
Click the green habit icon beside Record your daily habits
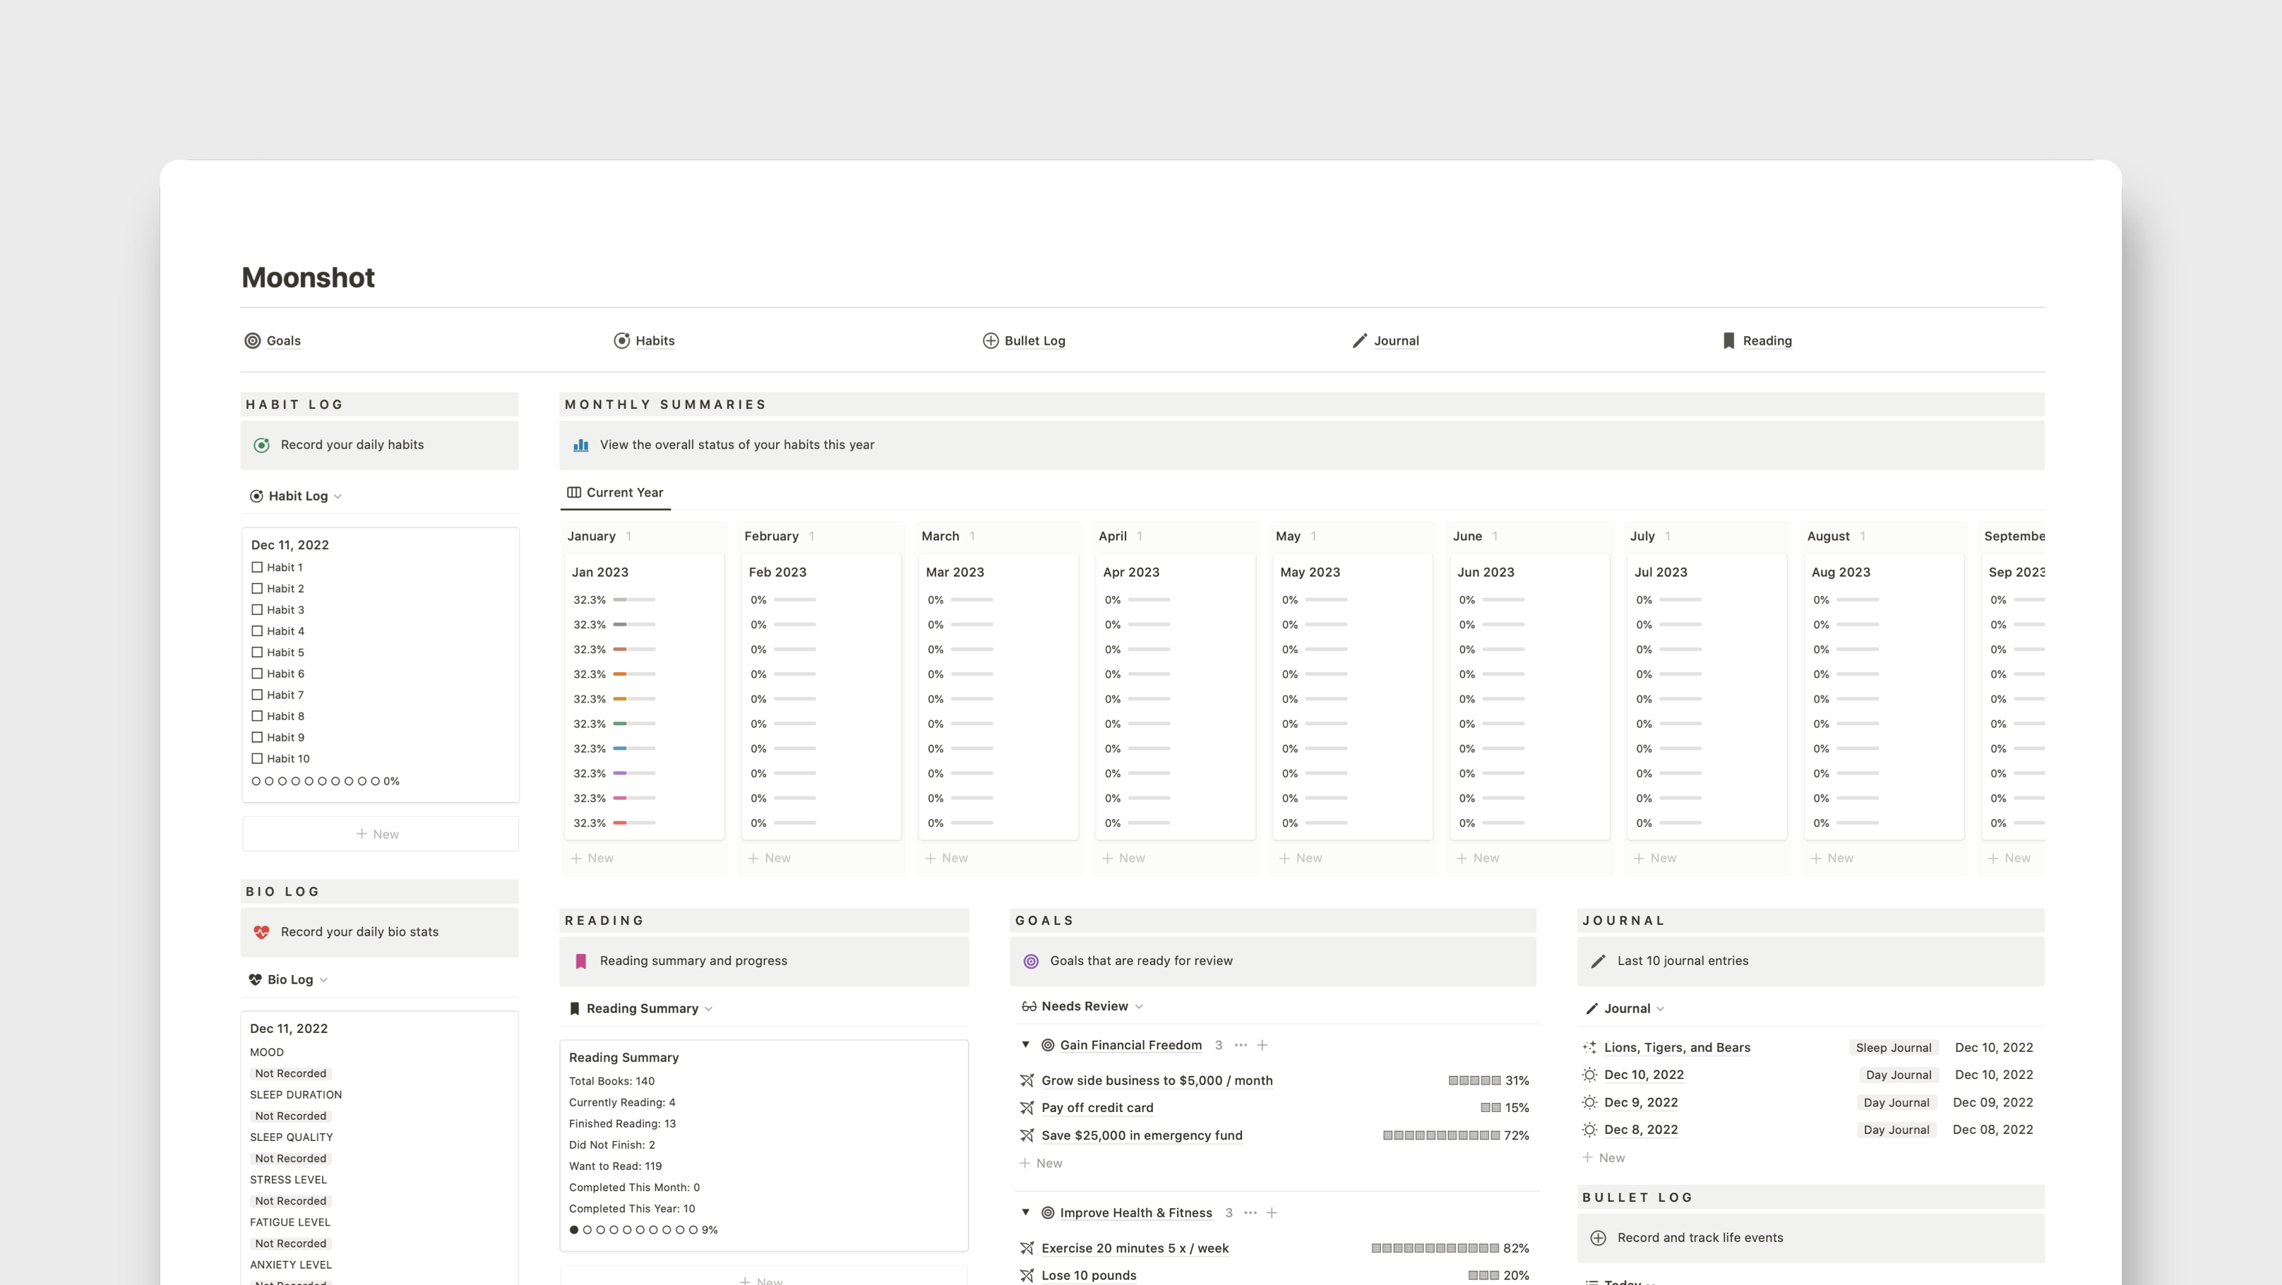(261, 446)
